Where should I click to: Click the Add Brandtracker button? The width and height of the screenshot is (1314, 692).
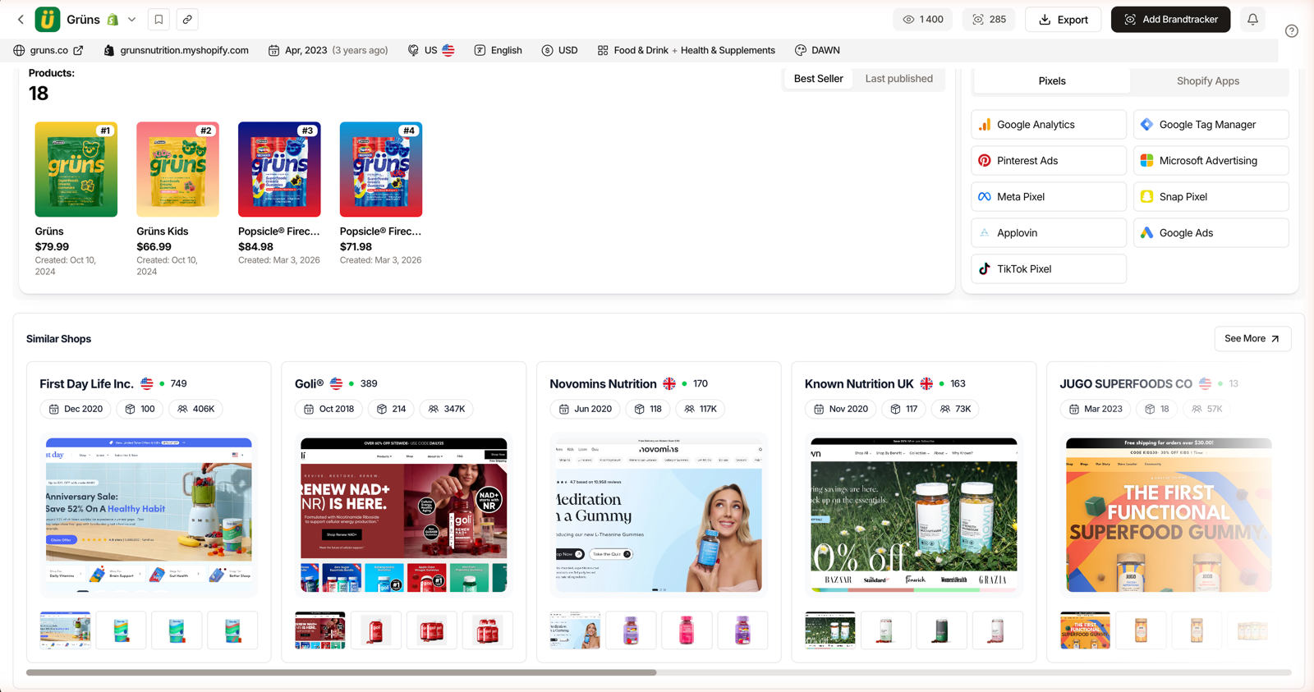[1170, 20]
